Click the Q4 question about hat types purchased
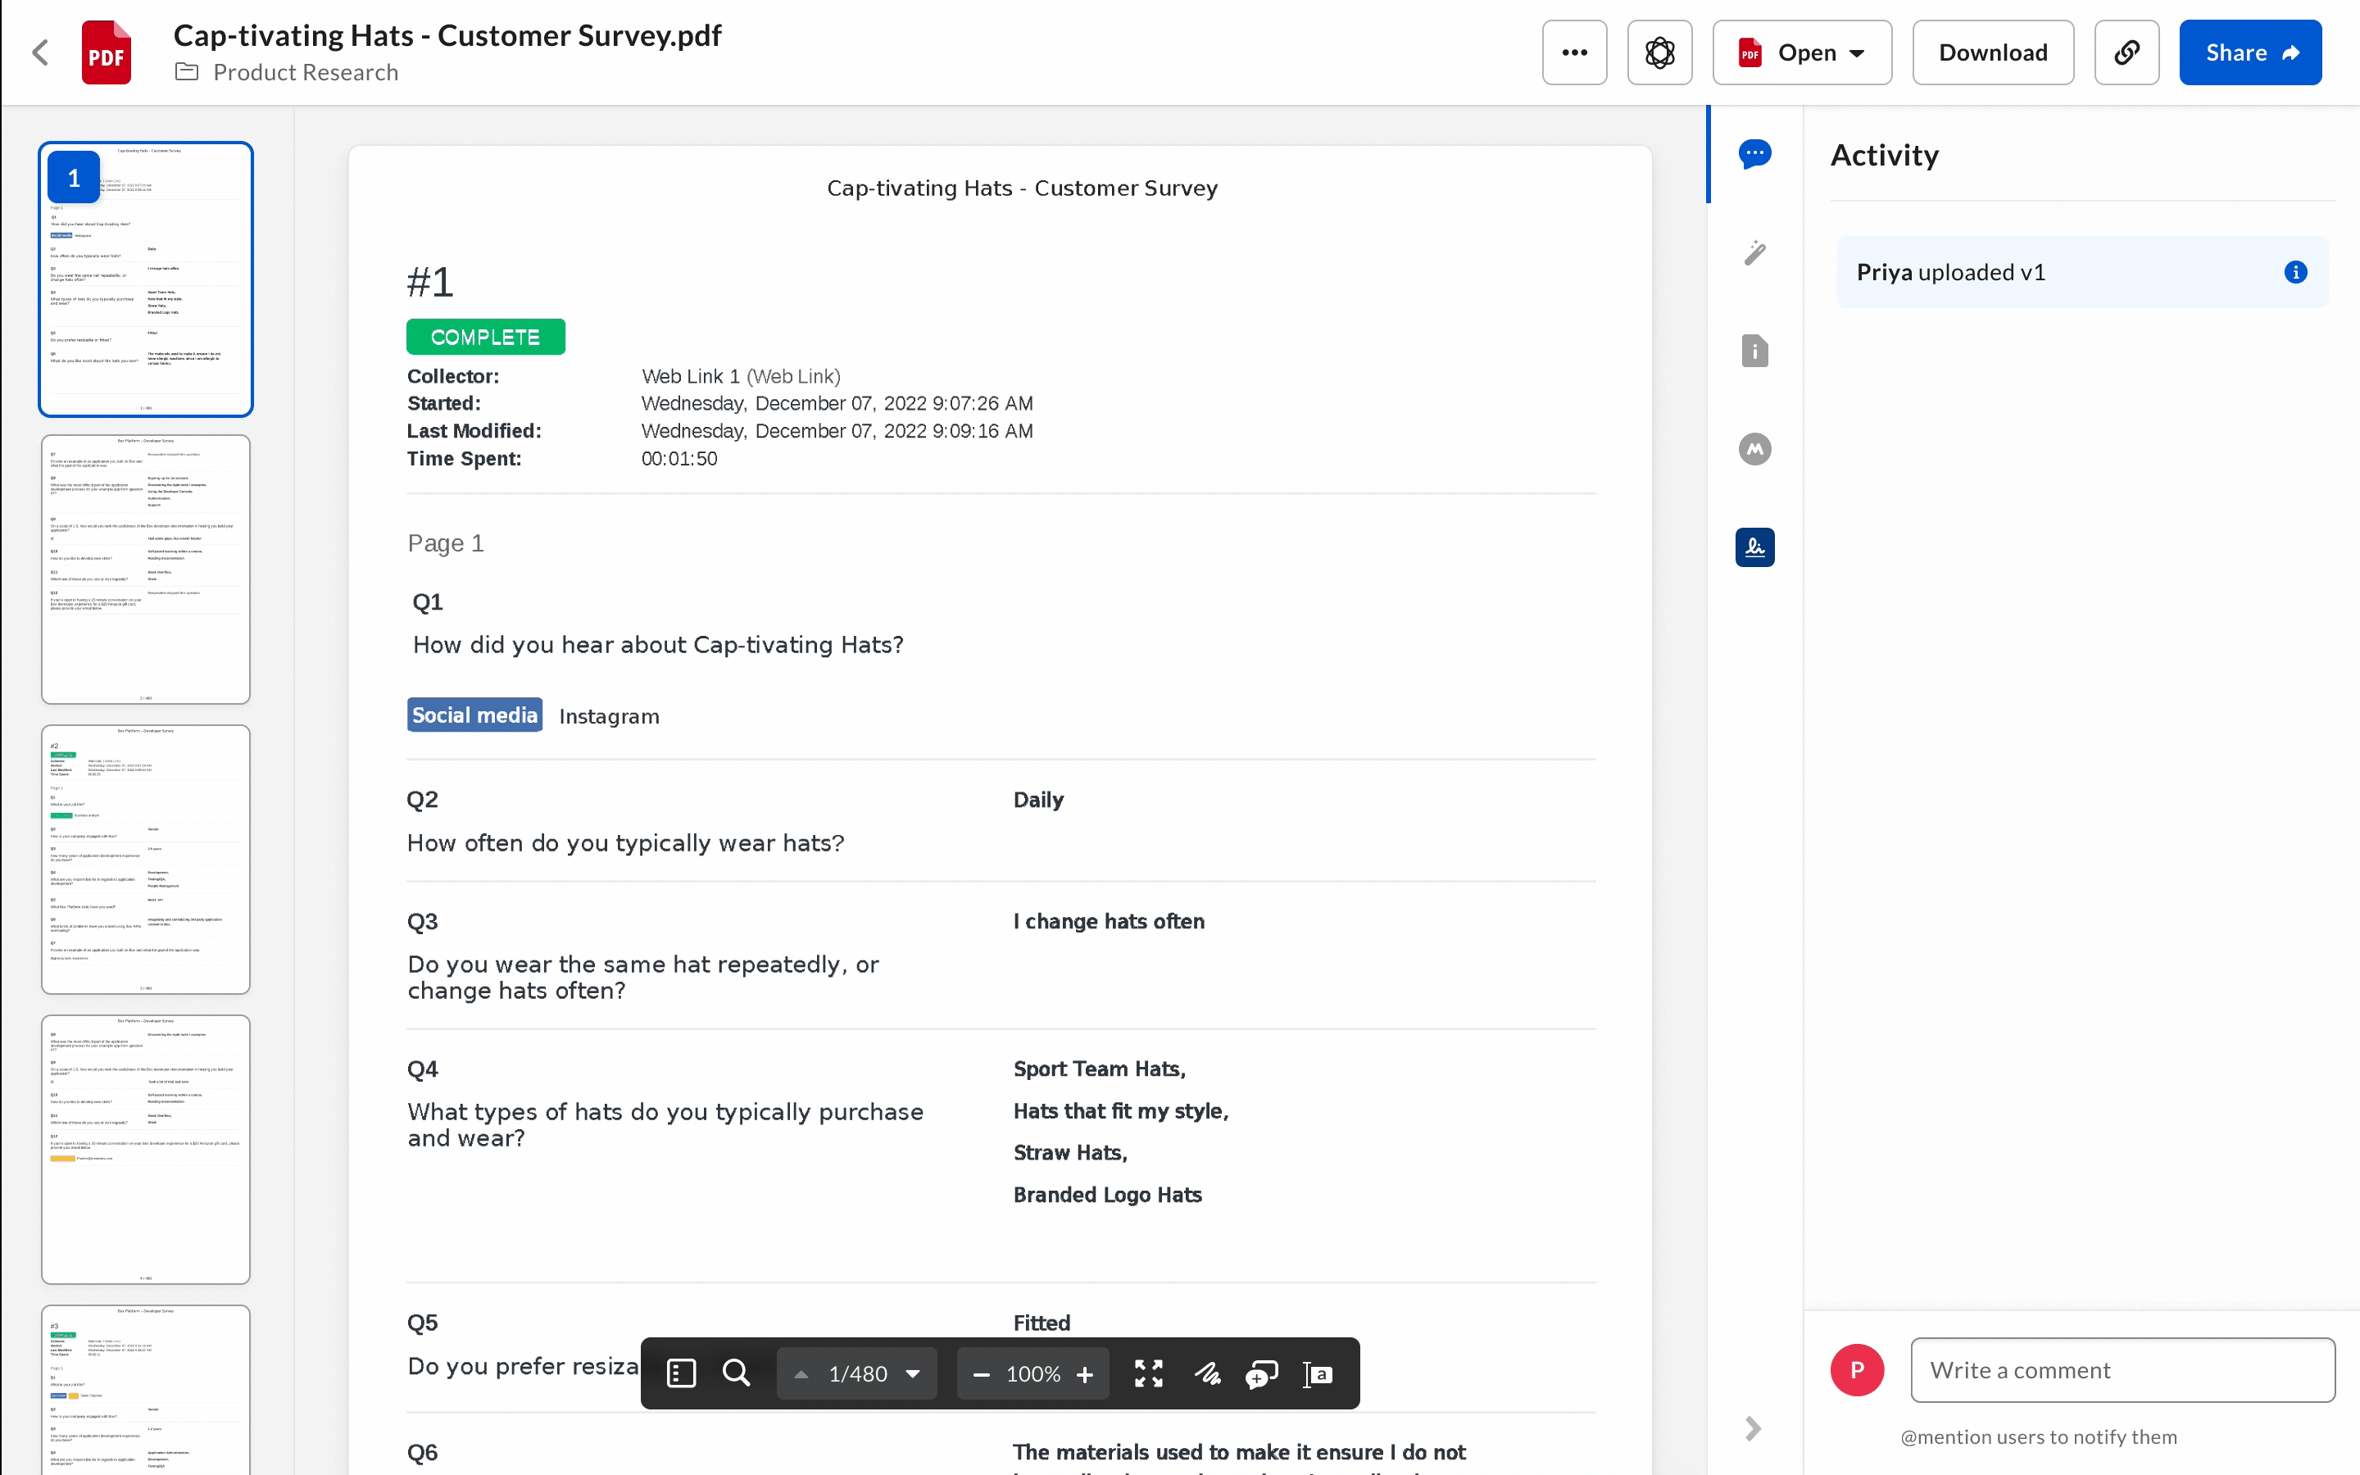The image size is (2360, 1475). click(665, 1125)
